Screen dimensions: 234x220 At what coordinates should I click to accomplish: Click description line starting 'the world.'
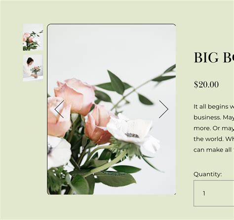click(214, 139)
